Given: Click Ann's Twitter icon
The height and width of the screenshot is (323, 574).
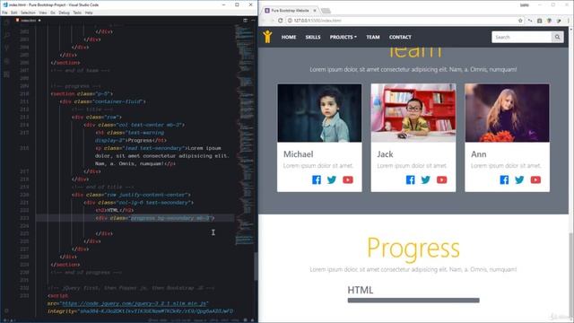Looking at the screenshot, I should pyautogui.click(x=519, y=179).
